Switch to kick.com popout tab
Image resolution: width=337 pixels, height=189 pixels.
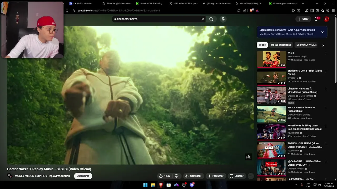pyautogui.click(x=283, y=3)
